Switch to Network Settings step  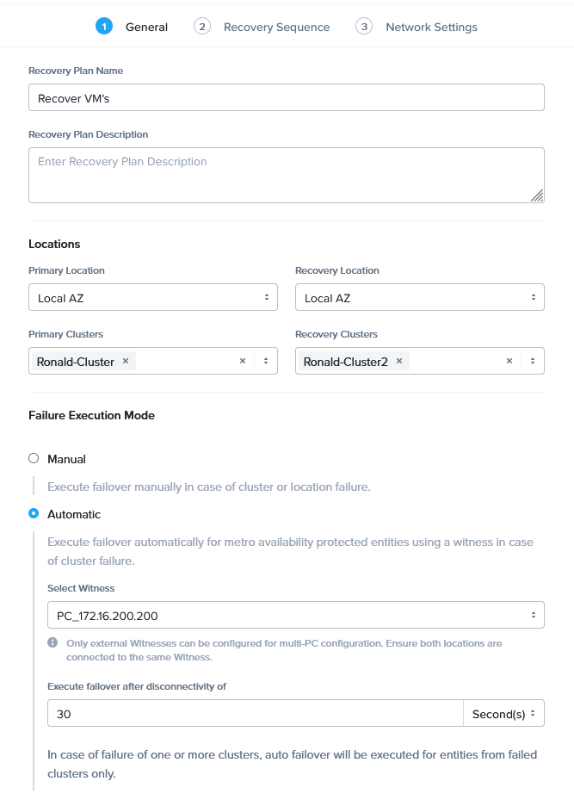pos(431,27)
